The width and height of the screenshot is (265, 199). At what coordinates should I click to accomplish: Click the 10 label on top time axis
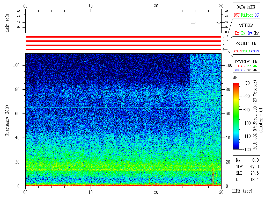click(91, 6)
